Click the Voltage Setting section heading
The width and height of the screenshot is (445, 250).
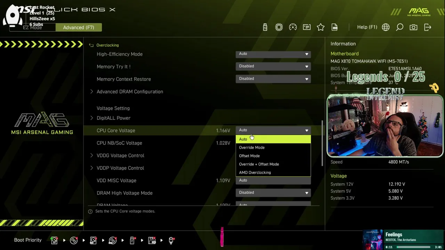click(113, 108)
